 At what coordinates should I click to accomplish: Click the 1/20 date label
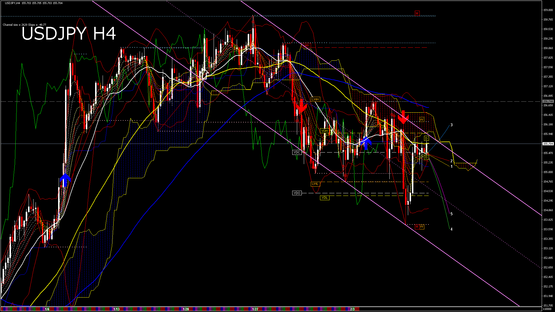point(186,309)
